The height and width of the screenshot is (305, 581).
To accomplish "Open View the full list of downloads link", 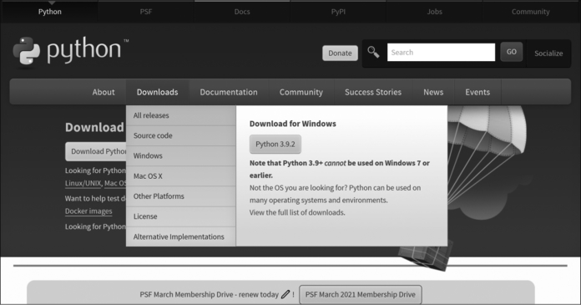I will (297, 212).
